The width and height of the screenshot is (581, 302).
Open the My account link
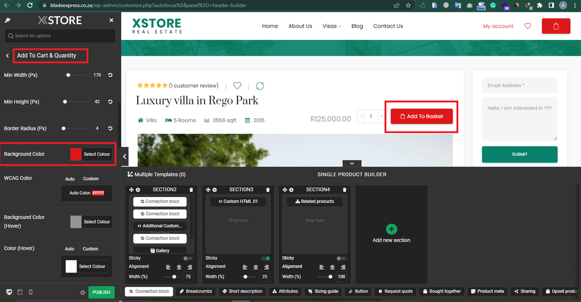pos(498,26)
